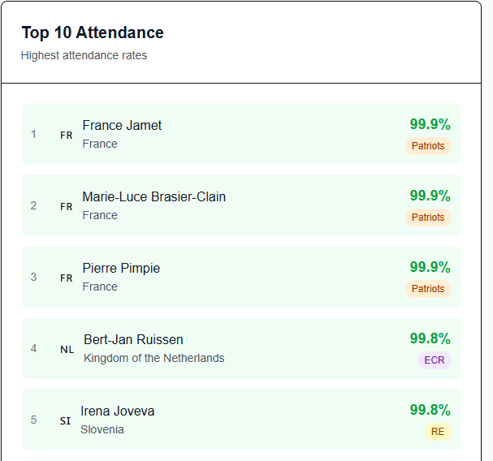The width and height of the screenshot is (493, 461).
Task: Select the Patriots badge for Marie-Luce Brasier-Clain
Action: click(x=428, y=218)
